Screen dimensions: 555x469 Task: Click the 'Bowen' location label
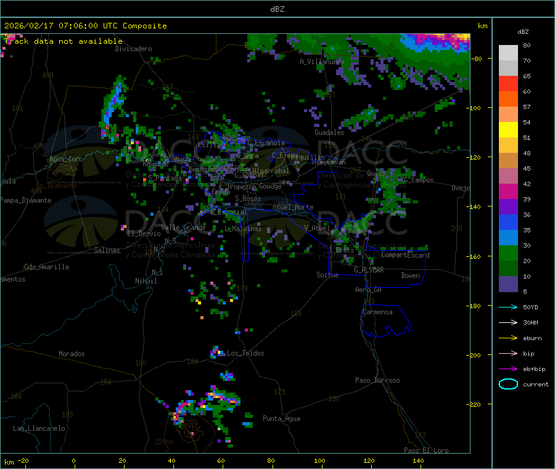click(x=411, y=275)
